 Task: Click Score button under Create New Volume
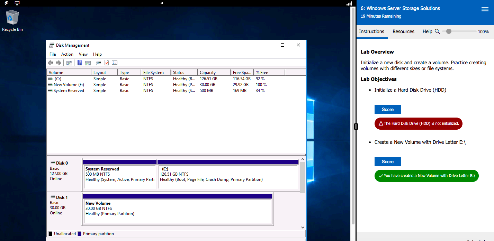click(387, 162)
